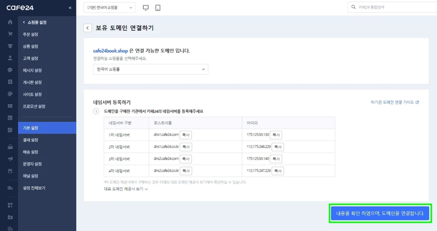
Task: Copy hostname dns2.cafe24.co.kr
Action: pos(186,170)
